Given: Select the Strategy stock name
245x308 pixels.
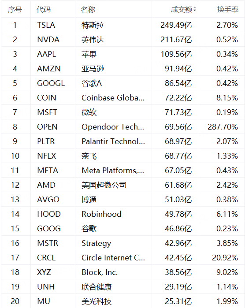Looking at the screenshot, I should (96, 243).
